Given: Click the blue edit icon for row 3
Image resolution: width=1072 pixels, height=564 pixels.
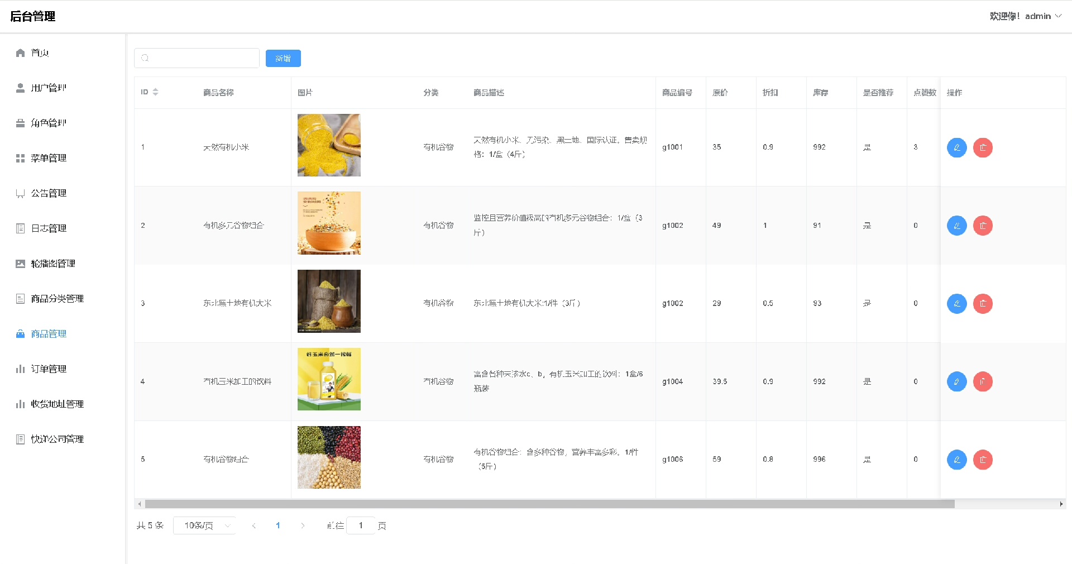Looking at the screenshot, I should tap(956, 304).
